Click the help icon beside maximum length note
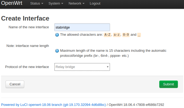This screenshot has height=108, width=184. [x=57, y=51]
